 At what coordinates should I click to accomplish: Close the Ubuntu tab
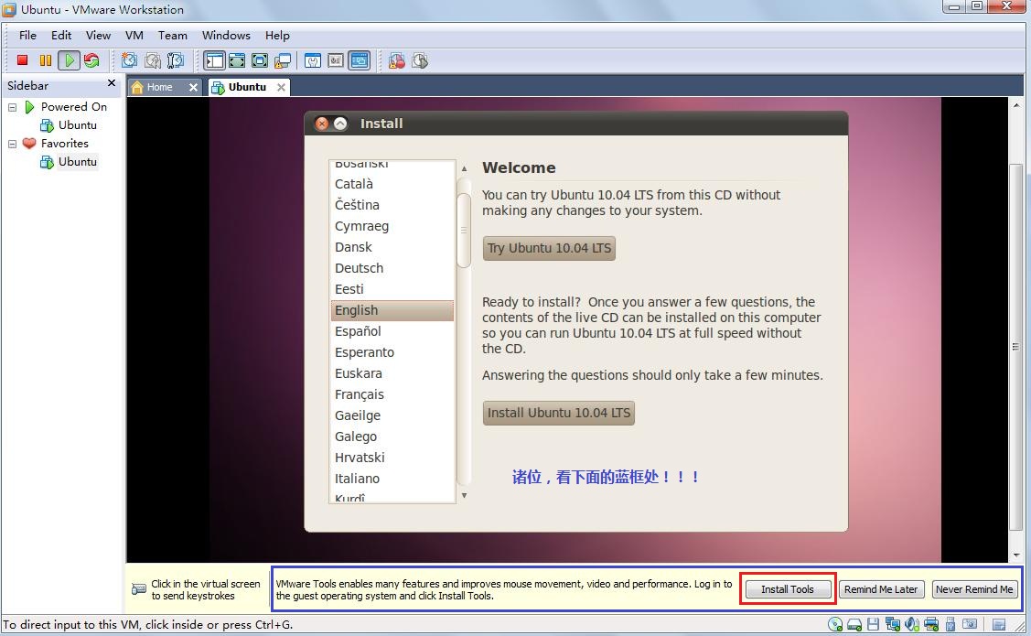coord(281,87)
